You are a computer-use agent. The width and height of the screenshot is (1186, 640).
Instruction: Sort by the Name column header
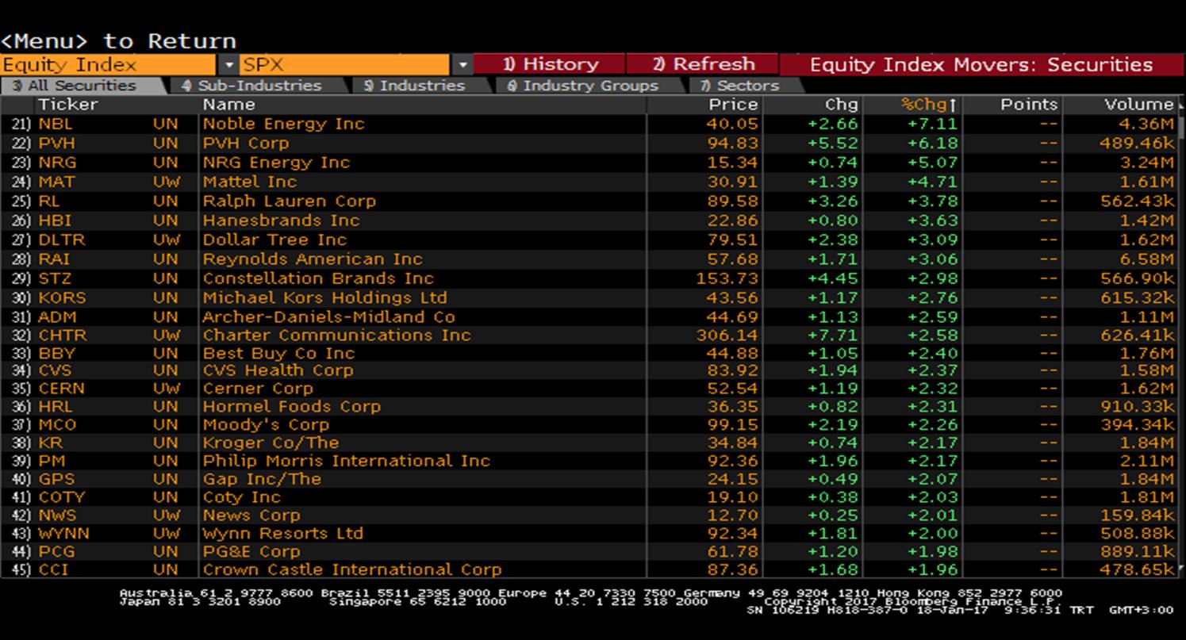228,105
